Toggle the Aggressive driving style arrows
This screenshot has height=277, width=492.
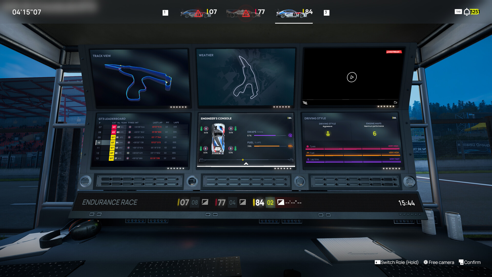coord(328,133)
